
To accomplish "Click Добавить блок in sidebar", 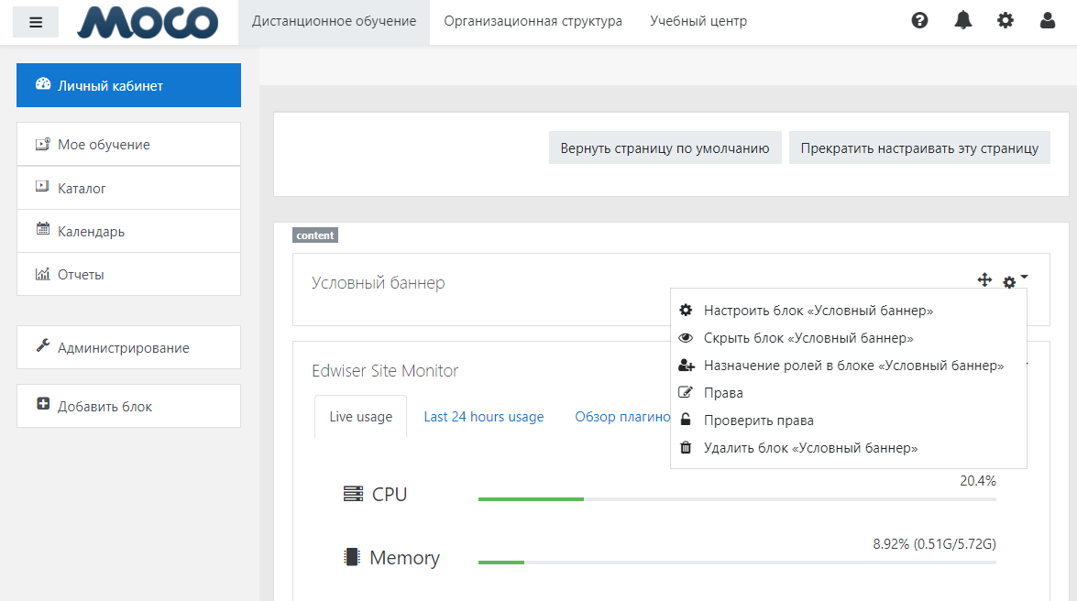I will 128,406.
